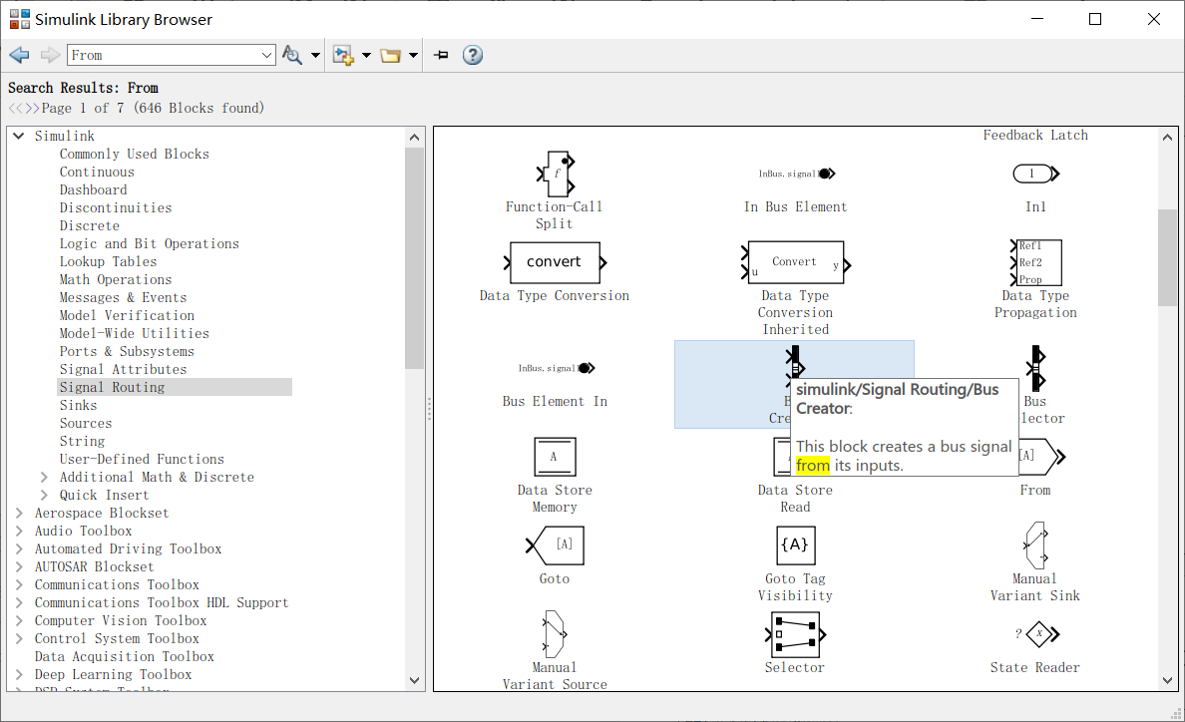Select the Bus Selector block icon
Image resolution: width=1185 pixels, height=722 pixels.
tap(1036, 368)
